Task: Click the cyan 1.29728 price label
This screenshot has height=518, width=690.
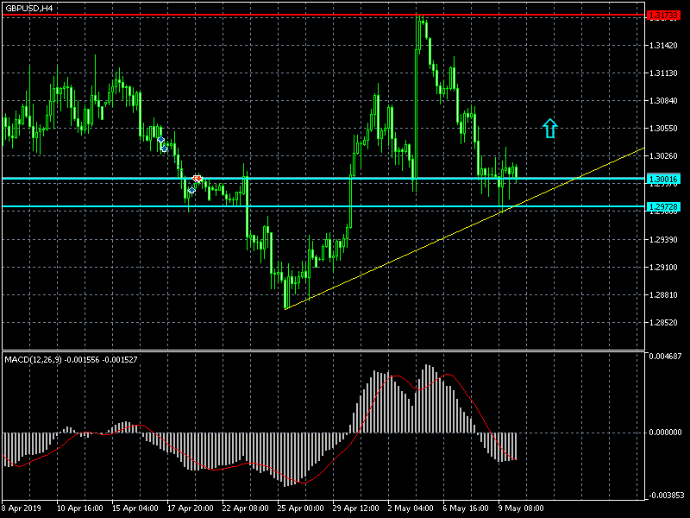Action: coord(663,207)
